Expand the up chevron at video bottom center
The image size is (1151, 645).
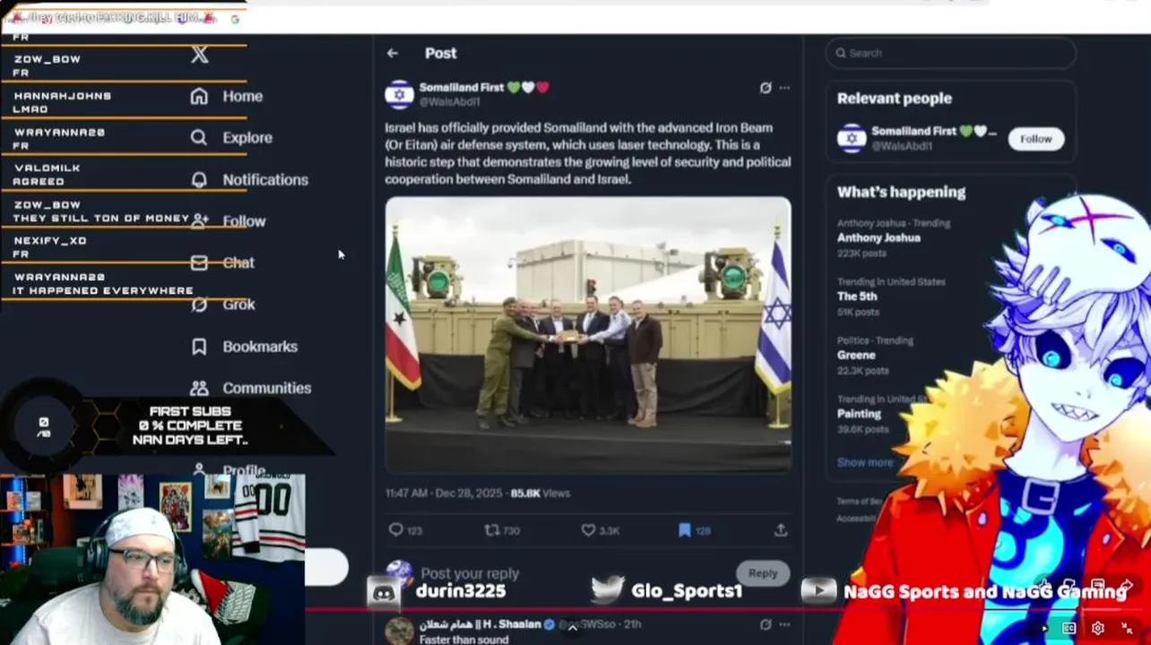(572, 627)
